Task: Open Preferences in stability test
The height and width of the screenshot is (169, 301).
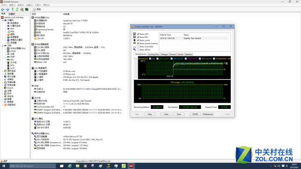Action: [208, 114]
